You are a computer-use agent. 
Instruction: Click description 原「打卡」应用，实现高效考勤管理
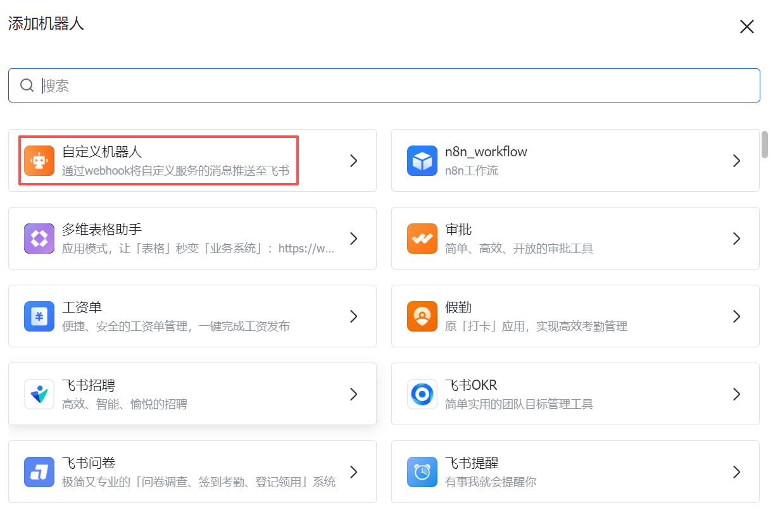(536, 326)
